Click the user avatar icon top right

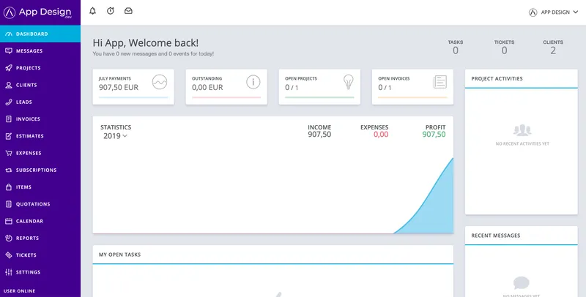pyautogui.click(x=533, y=12)
